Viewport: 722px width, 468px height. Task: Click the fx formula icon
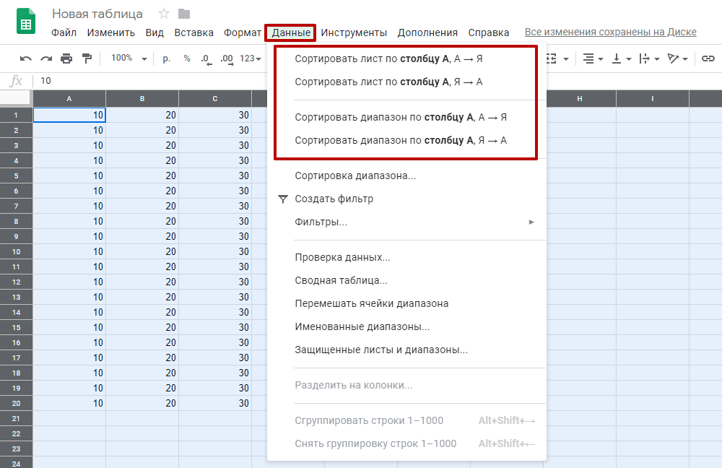(x=16, y=81)
